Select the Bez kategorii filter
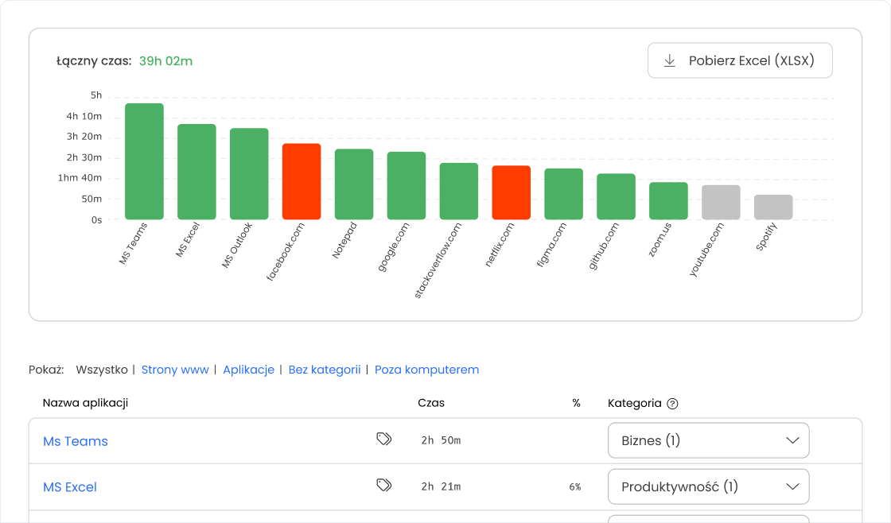The height and width of the screenshot is (523, 891). pos(324,370)
